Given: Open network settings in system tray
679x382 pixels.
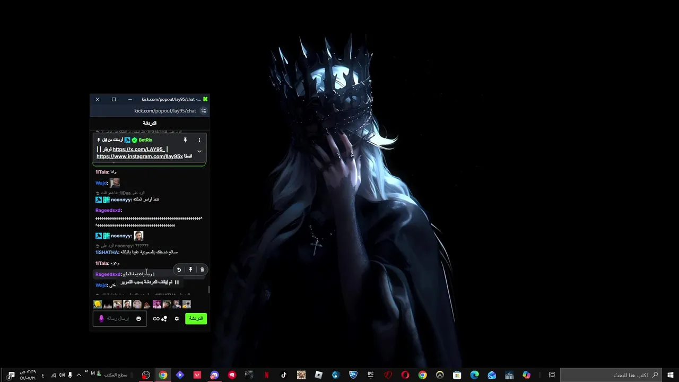Looking at the screenshot, I should point(54,375).
